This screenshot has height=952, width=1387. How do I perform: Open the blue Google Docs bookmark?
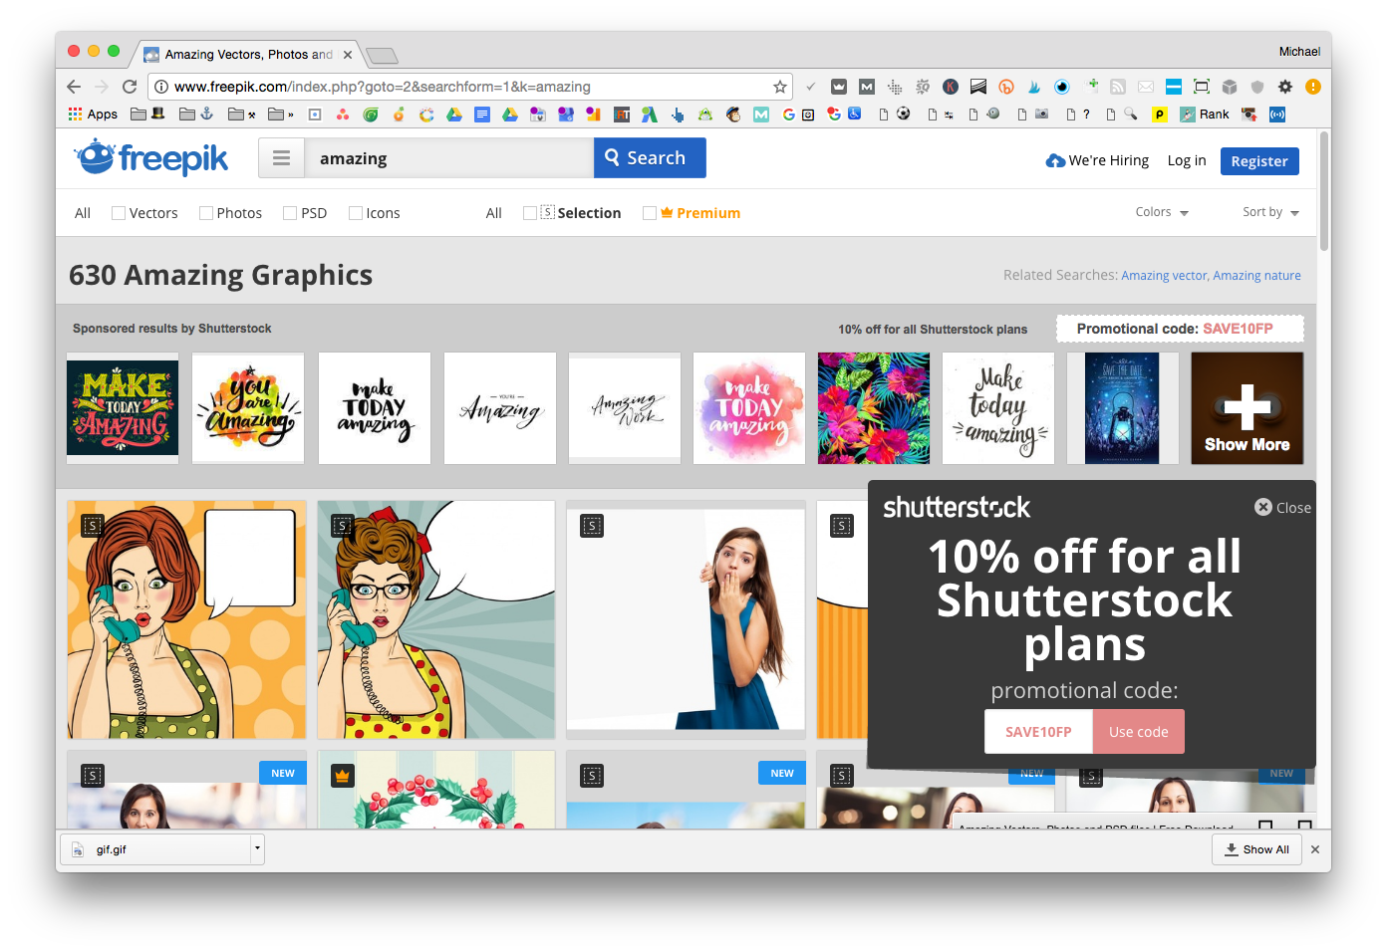tap(482, 115)
